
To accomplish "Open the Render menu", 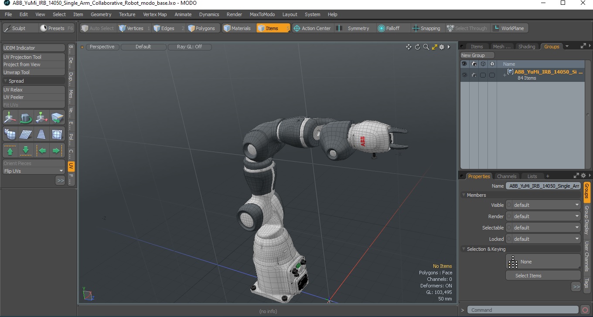I will (234, 14).
